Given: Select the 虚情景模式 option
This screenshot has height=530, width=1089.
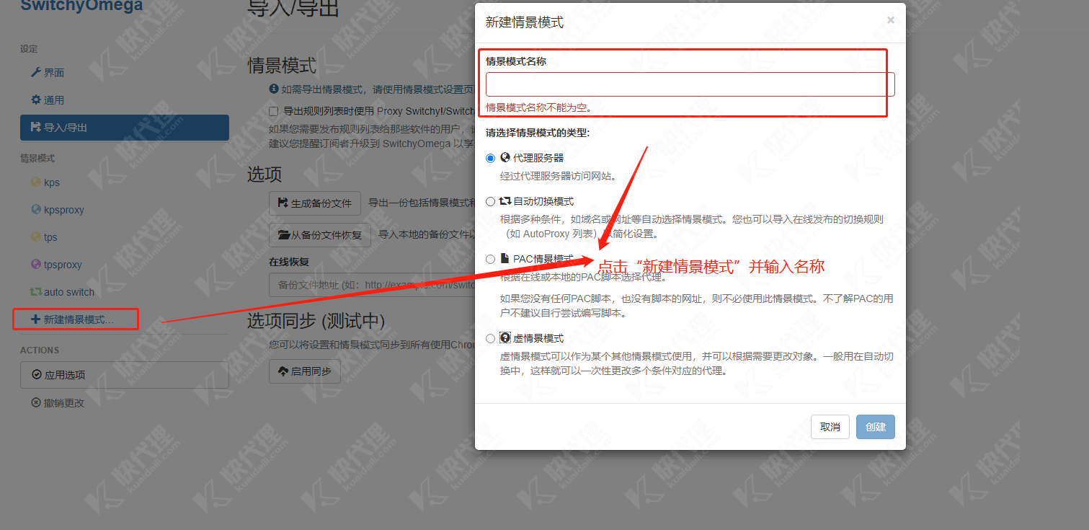Looking at the screenshot, I should click(x=491, y=337).
